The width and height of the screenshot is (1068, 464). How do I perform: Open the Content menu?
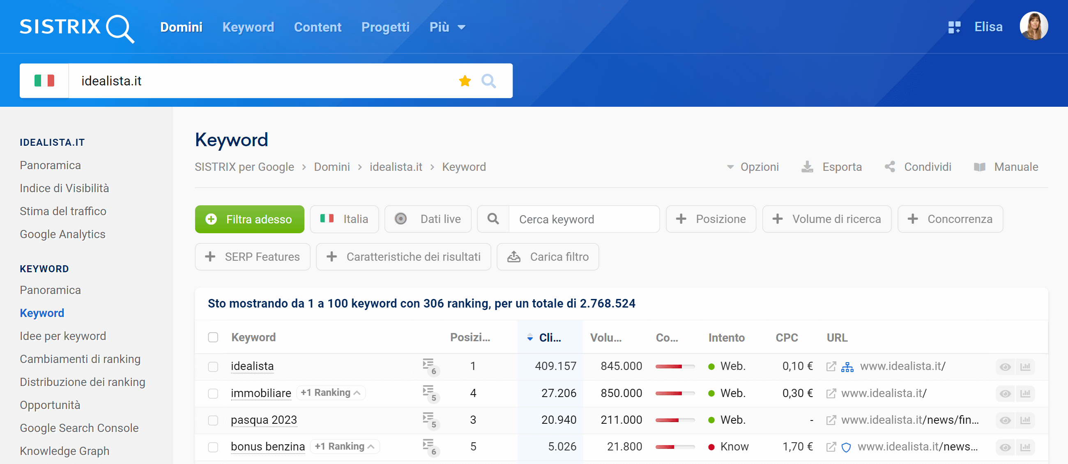318,27
